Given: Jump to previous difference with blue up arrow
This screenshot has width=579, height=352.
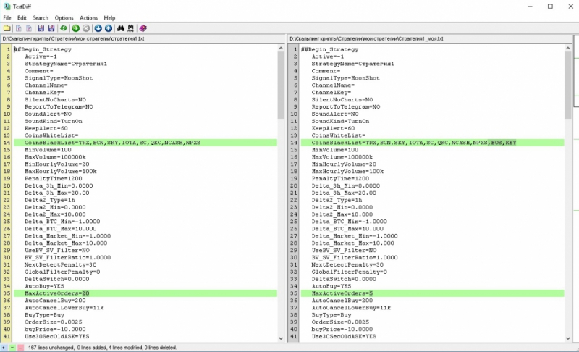Looking at the screenshot, I should tap(108, 28).
